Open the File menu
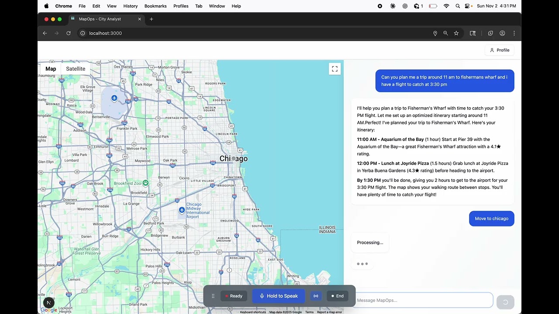 tap(82, 6)
